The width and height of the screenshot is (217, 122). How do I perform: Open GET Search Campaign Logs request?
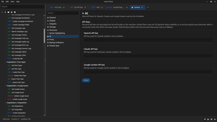pyautogui.click(x=17, y=31)
